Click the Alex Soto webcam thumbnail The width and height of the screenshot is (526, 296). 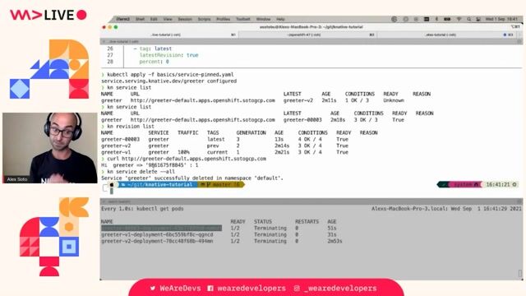(x=50, y=148)
